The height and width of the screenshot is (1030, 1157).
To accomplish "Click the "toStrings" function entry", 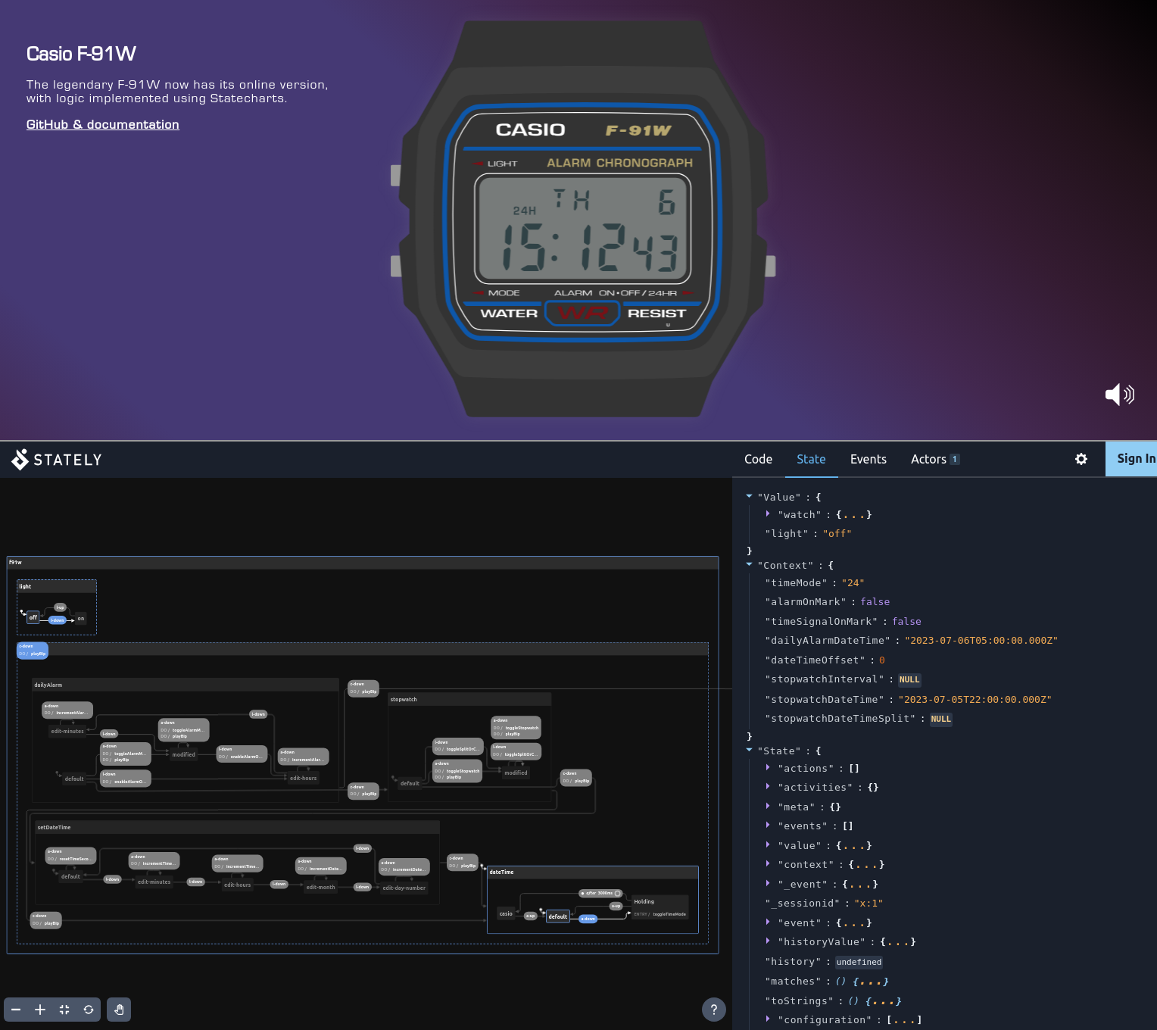I will point(833,1000).
